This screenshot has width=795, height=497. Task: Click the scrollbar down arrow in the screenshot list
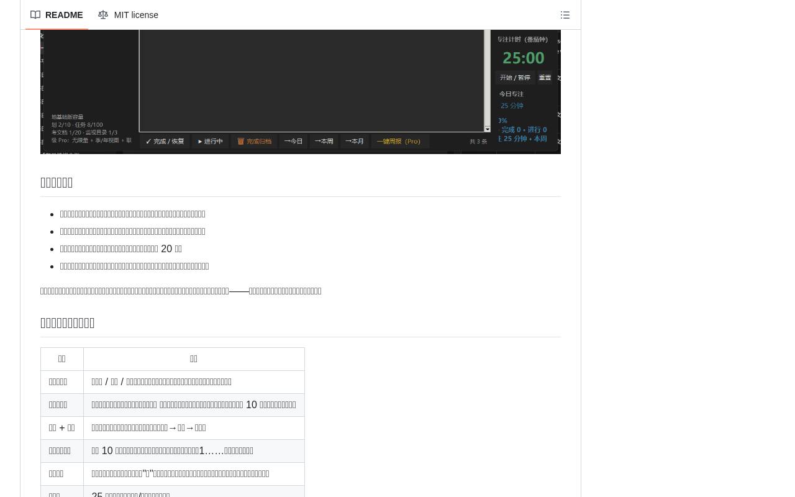point(488,129)
